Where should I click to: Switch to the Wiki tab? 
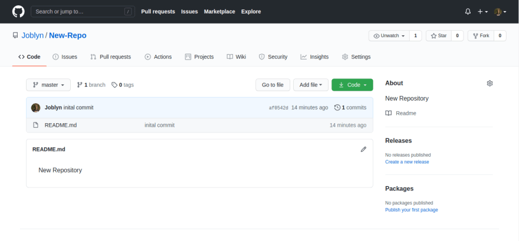click(x=236, y=57)
